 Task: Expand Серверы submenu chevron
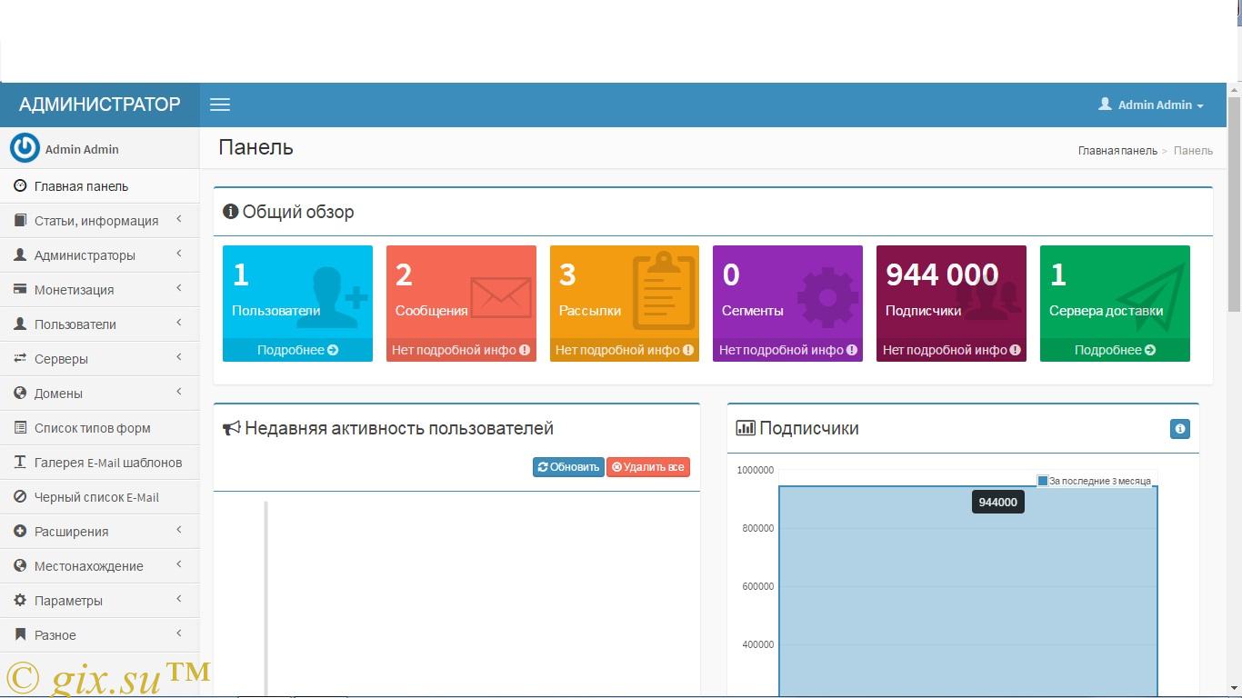pos(179,357)
